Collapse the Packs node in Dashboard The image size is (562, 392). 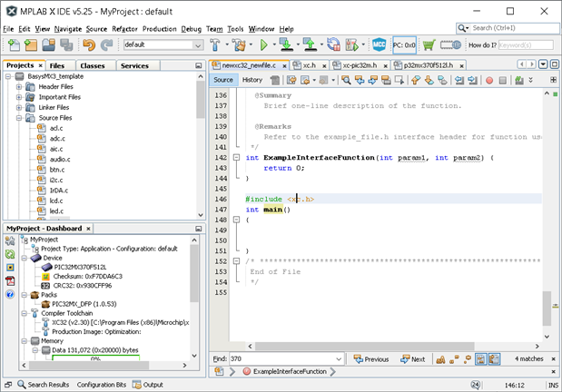(x=25, y=295)
